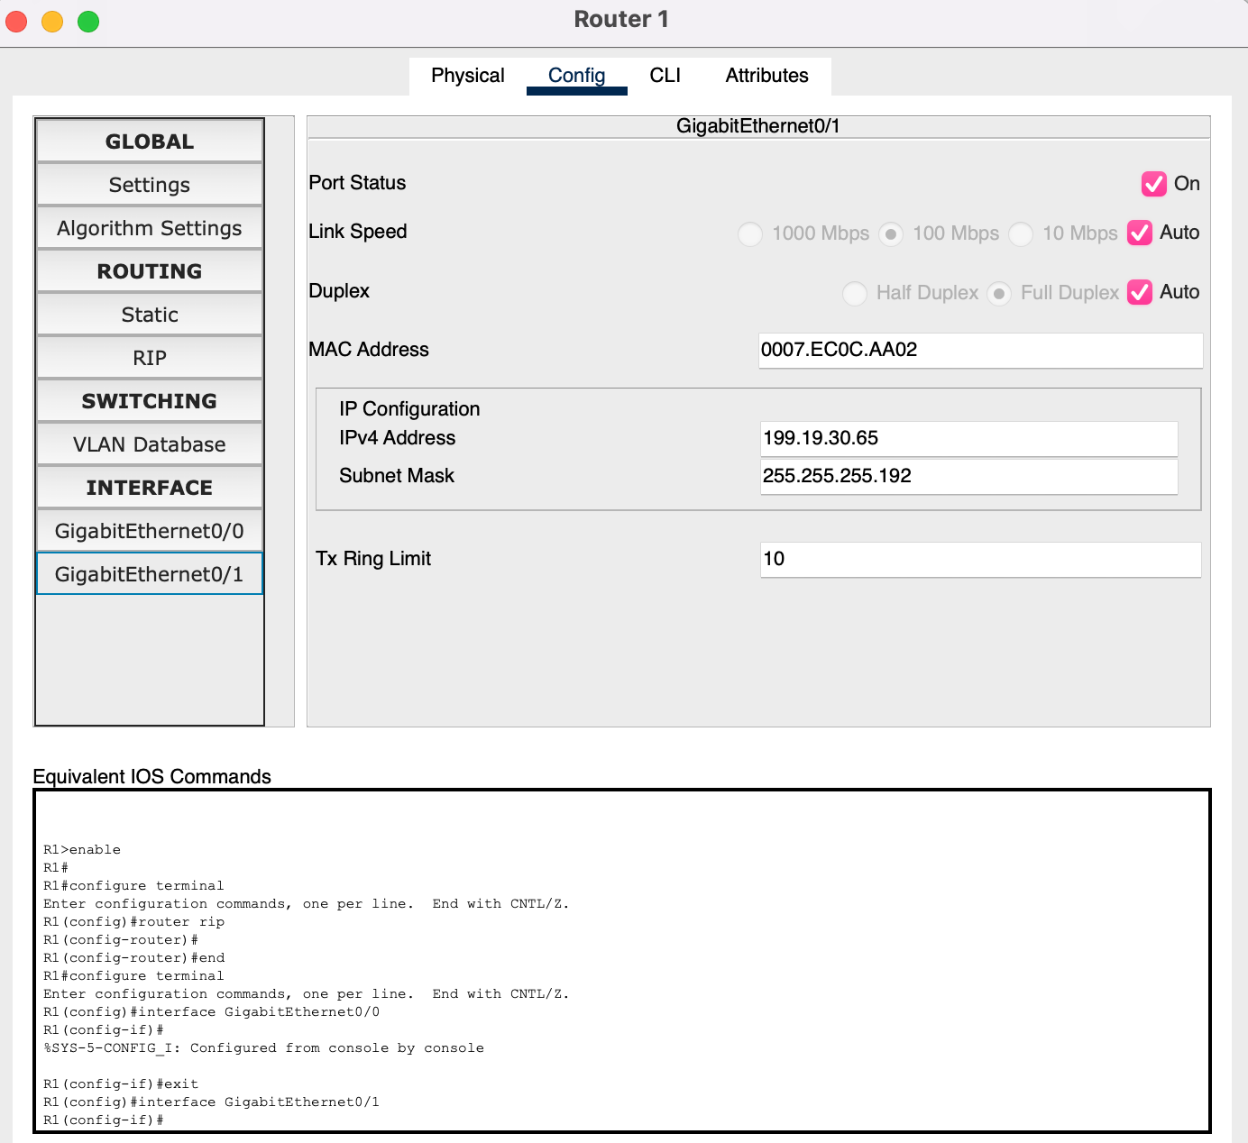Image resolution: width=1248 pixels, height=1143 pixels.
Task: Click the R1>enable line in IOS commands
Action: (82, 850)
